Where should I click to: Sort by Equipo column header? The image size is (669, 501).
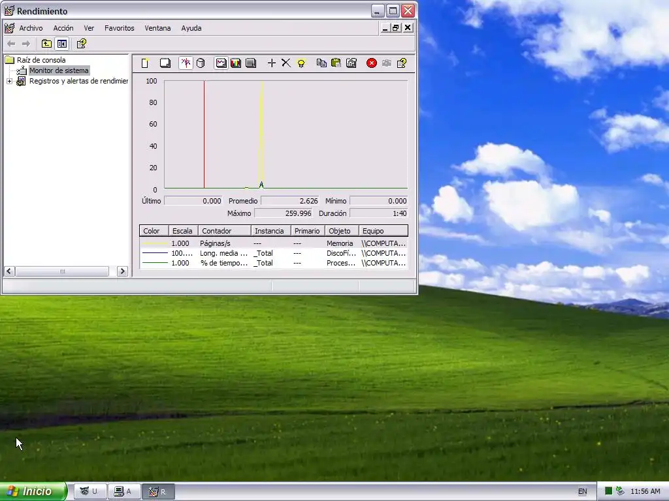383,231
